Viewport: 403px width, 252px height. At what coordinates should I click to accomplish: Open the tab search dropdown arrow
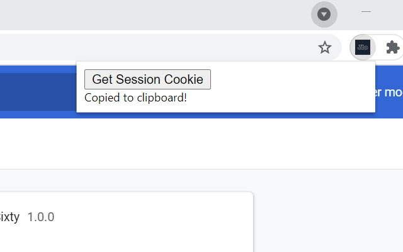[x=324, y=14]
